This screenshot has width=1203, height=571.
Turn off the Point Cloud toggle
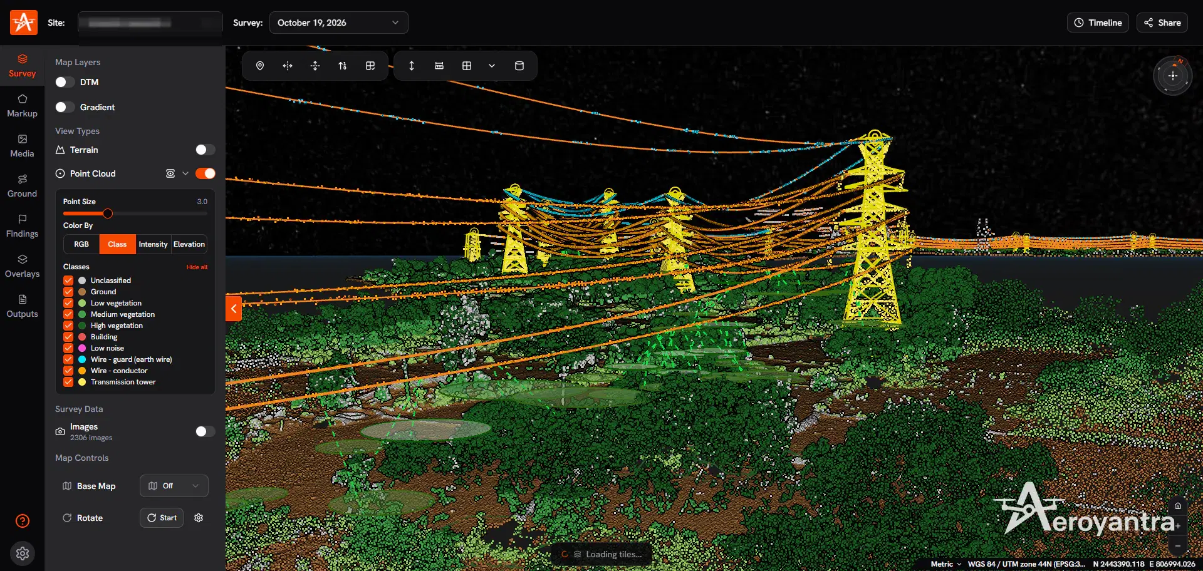coord(205,173)
